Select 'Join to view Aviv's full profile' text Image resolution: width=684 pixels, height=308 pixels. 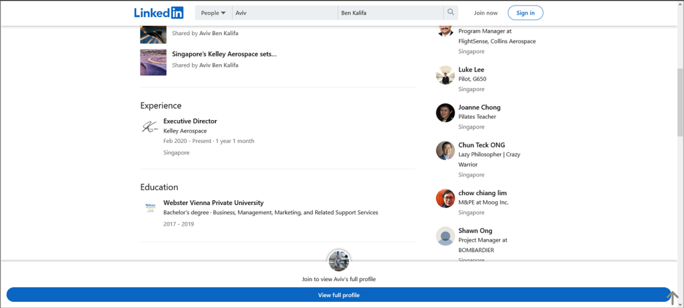tap(339, 279)
